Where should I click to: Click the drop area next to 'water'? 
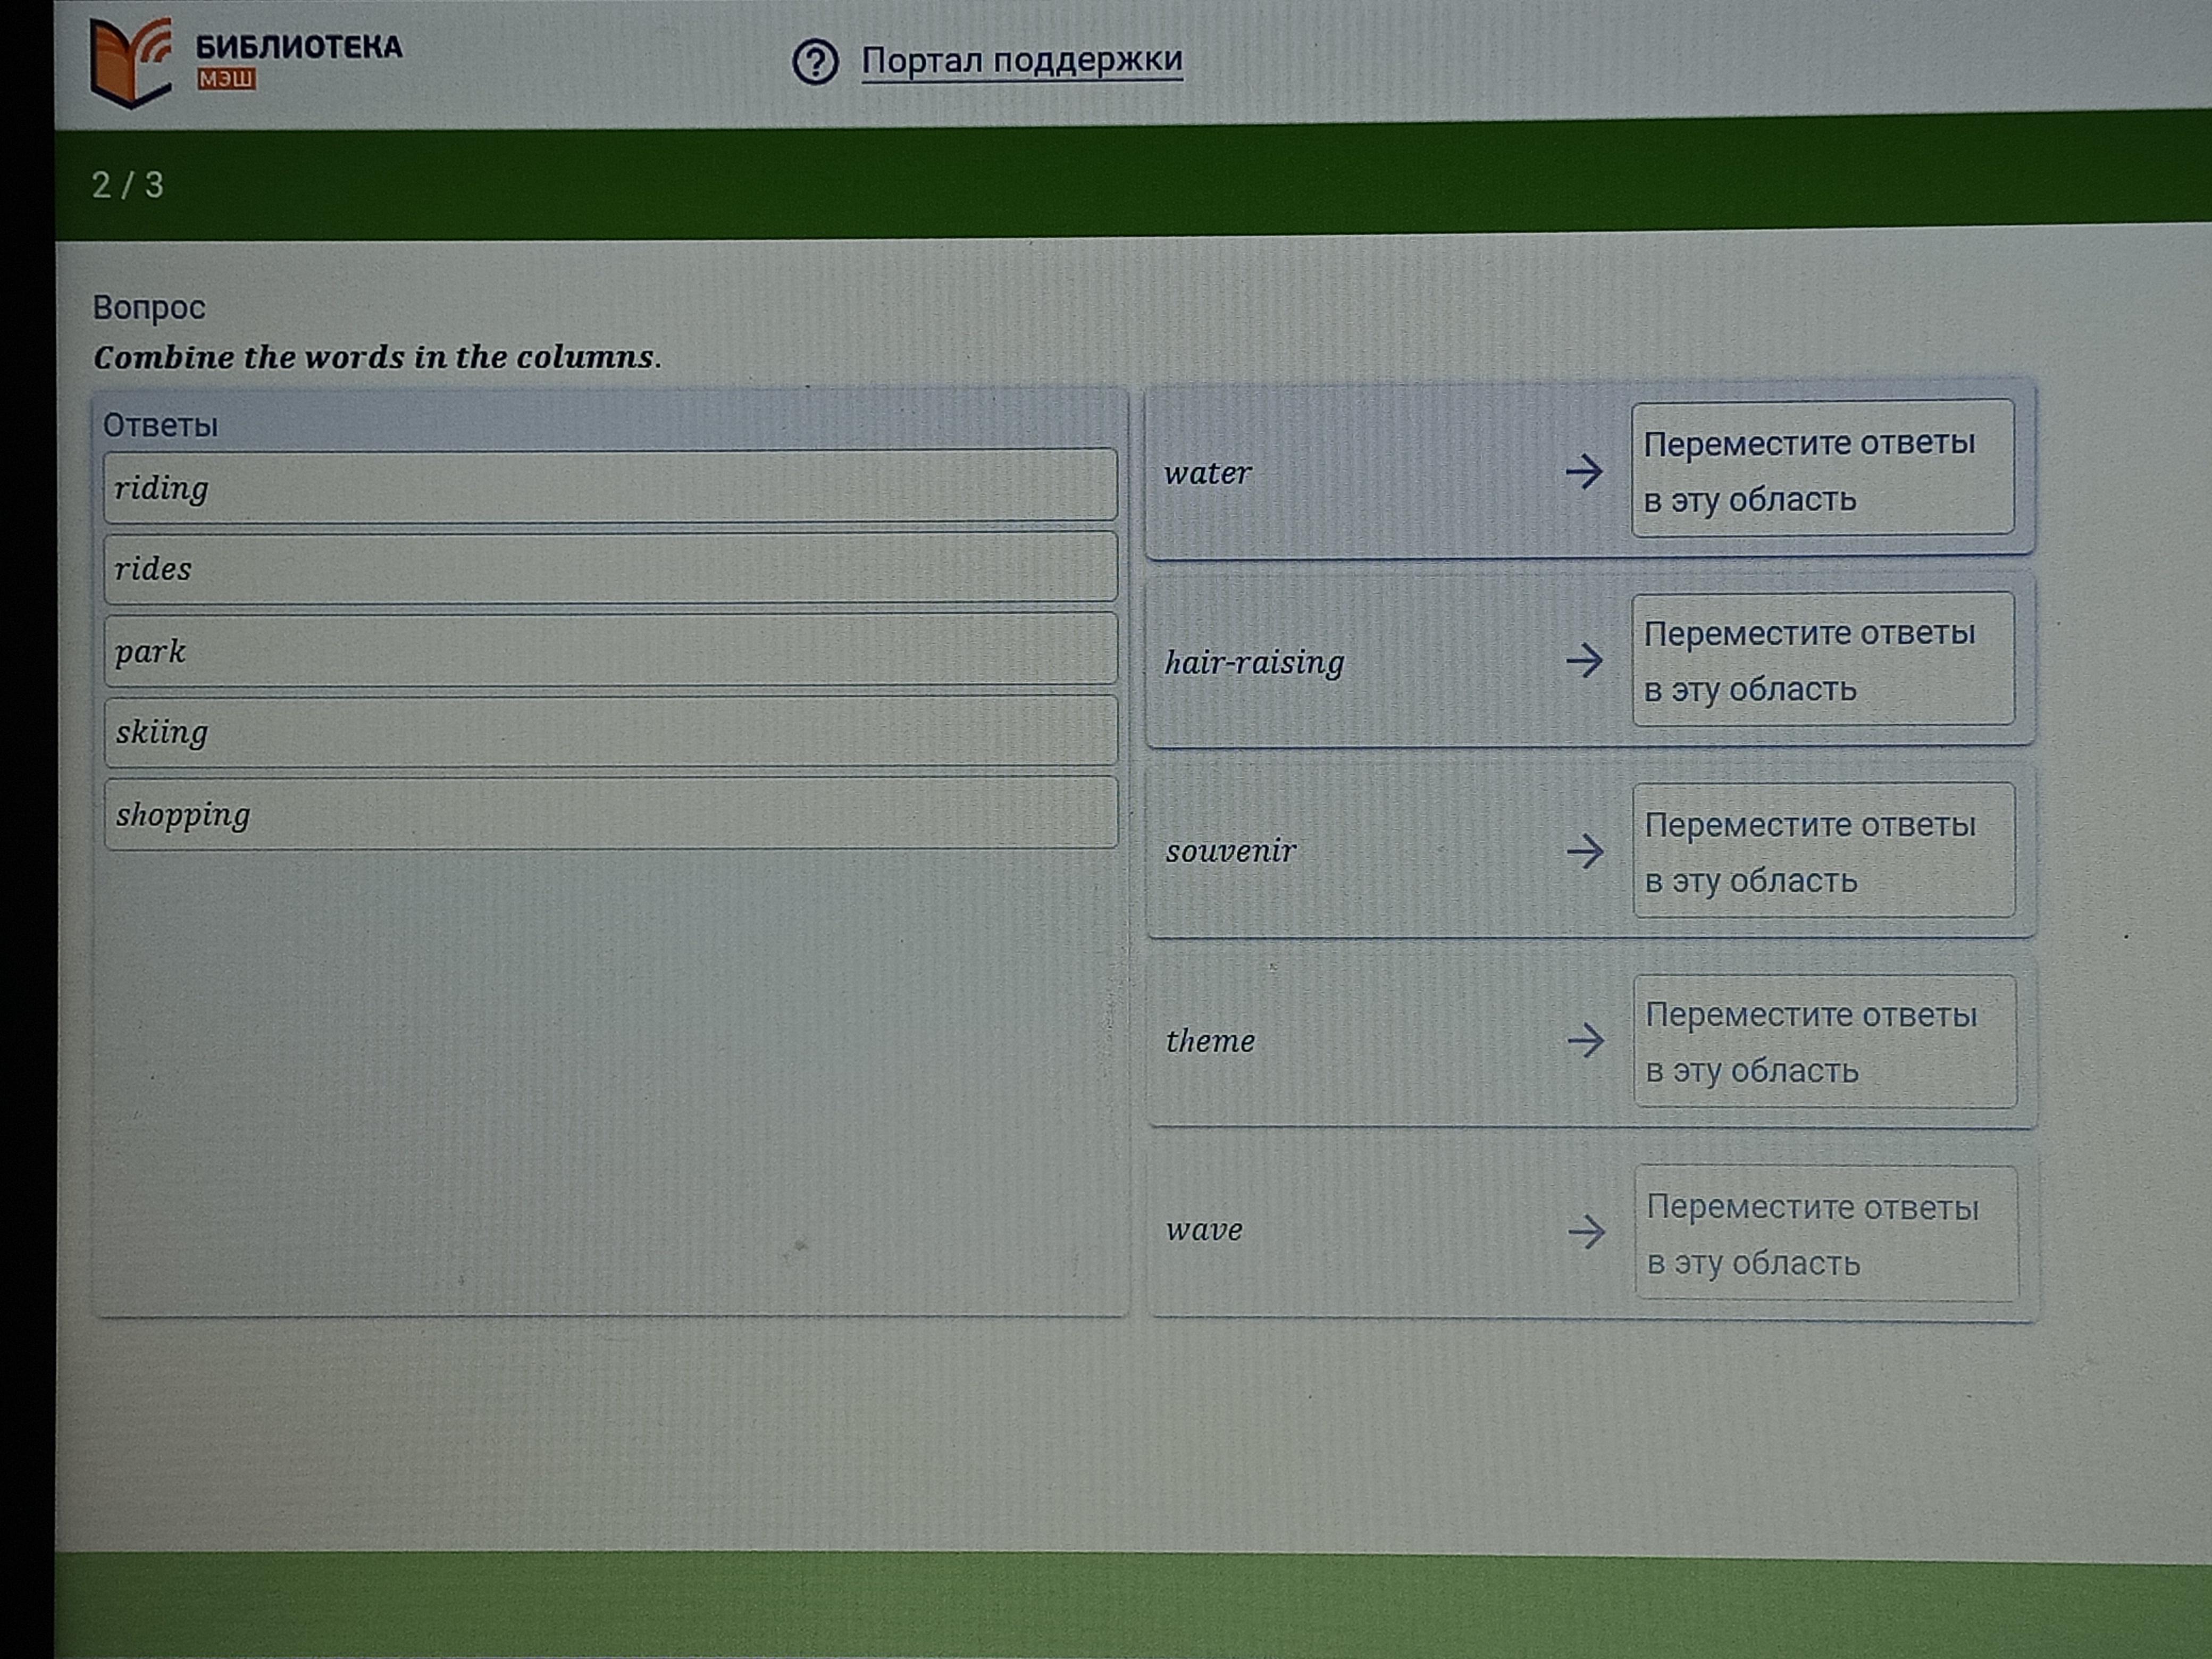pos(1823,469)
